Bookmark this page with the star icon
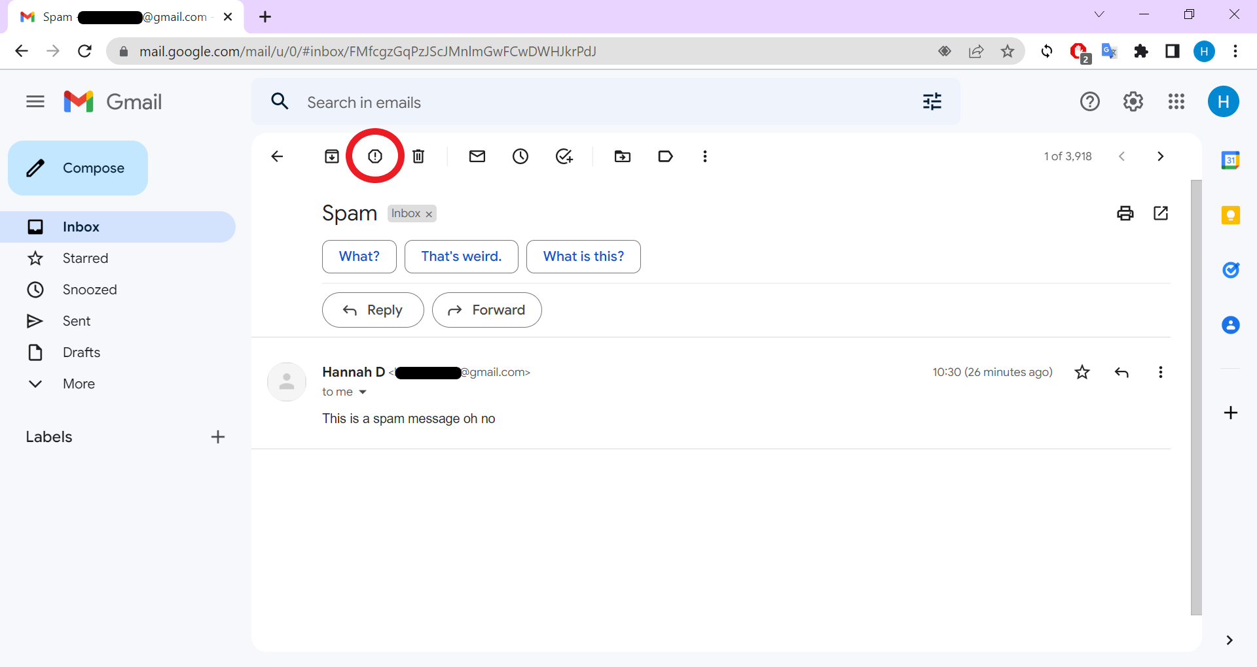The image size is (1257, 667). [x=1008, y=51]
